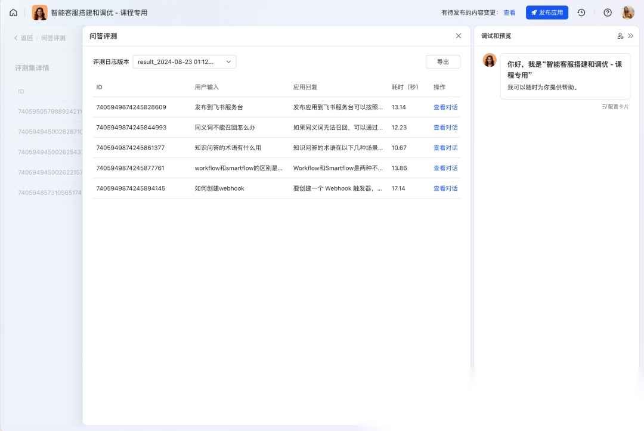This screenshot has width=644, height=431.
Task: Click the 查看 link for pending changes
Action: [x=509, y=13]
